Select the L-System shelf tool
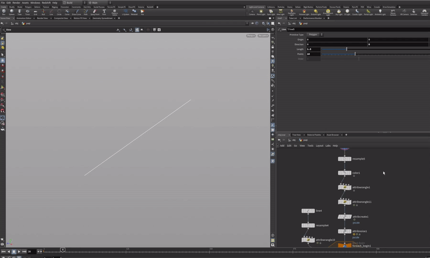Viewport: 430px width, 258px height. pos(125,12)
